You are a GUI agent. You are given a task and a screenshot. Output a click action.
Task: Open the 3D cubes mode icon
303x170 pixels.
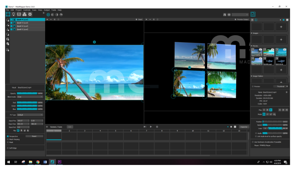click(24, 14)
